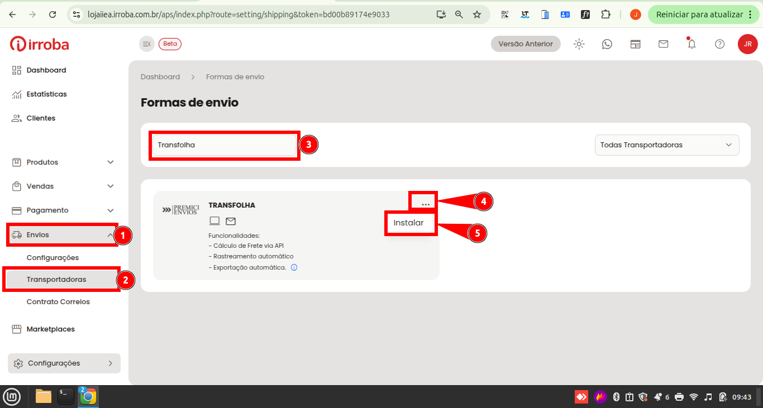
Task: Open the mail envelope icon in header
Action: point(664,44)
